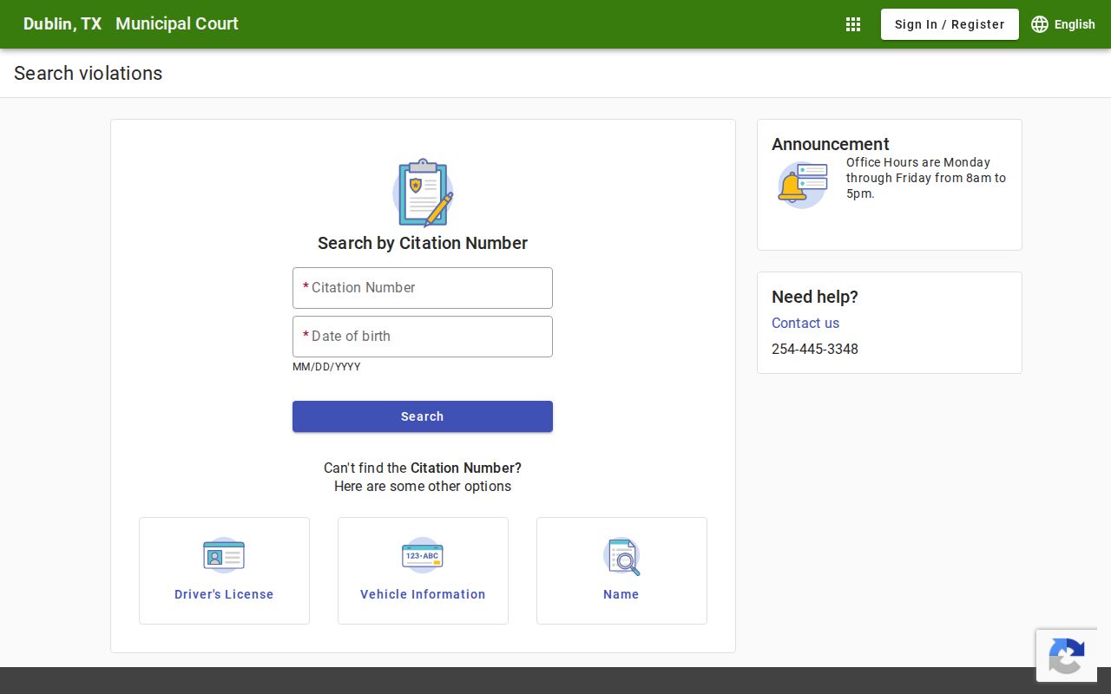Click the clipboard citation illustration icon

click(x=423, y=193)
